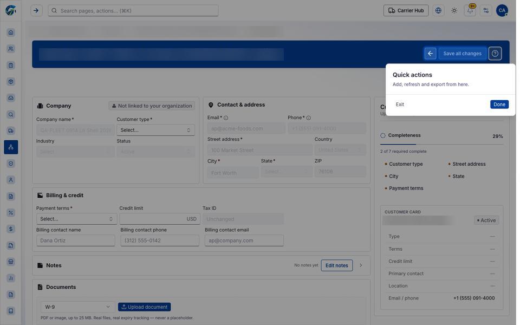Click Save all changes
Image resolution: width=520 pixels, height=325 pixels.
462,54
